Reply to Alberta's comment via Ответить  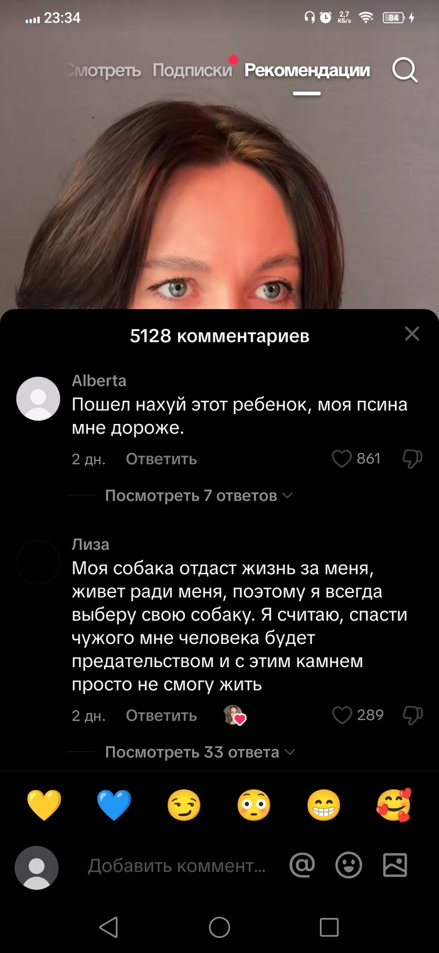(161, 459)
